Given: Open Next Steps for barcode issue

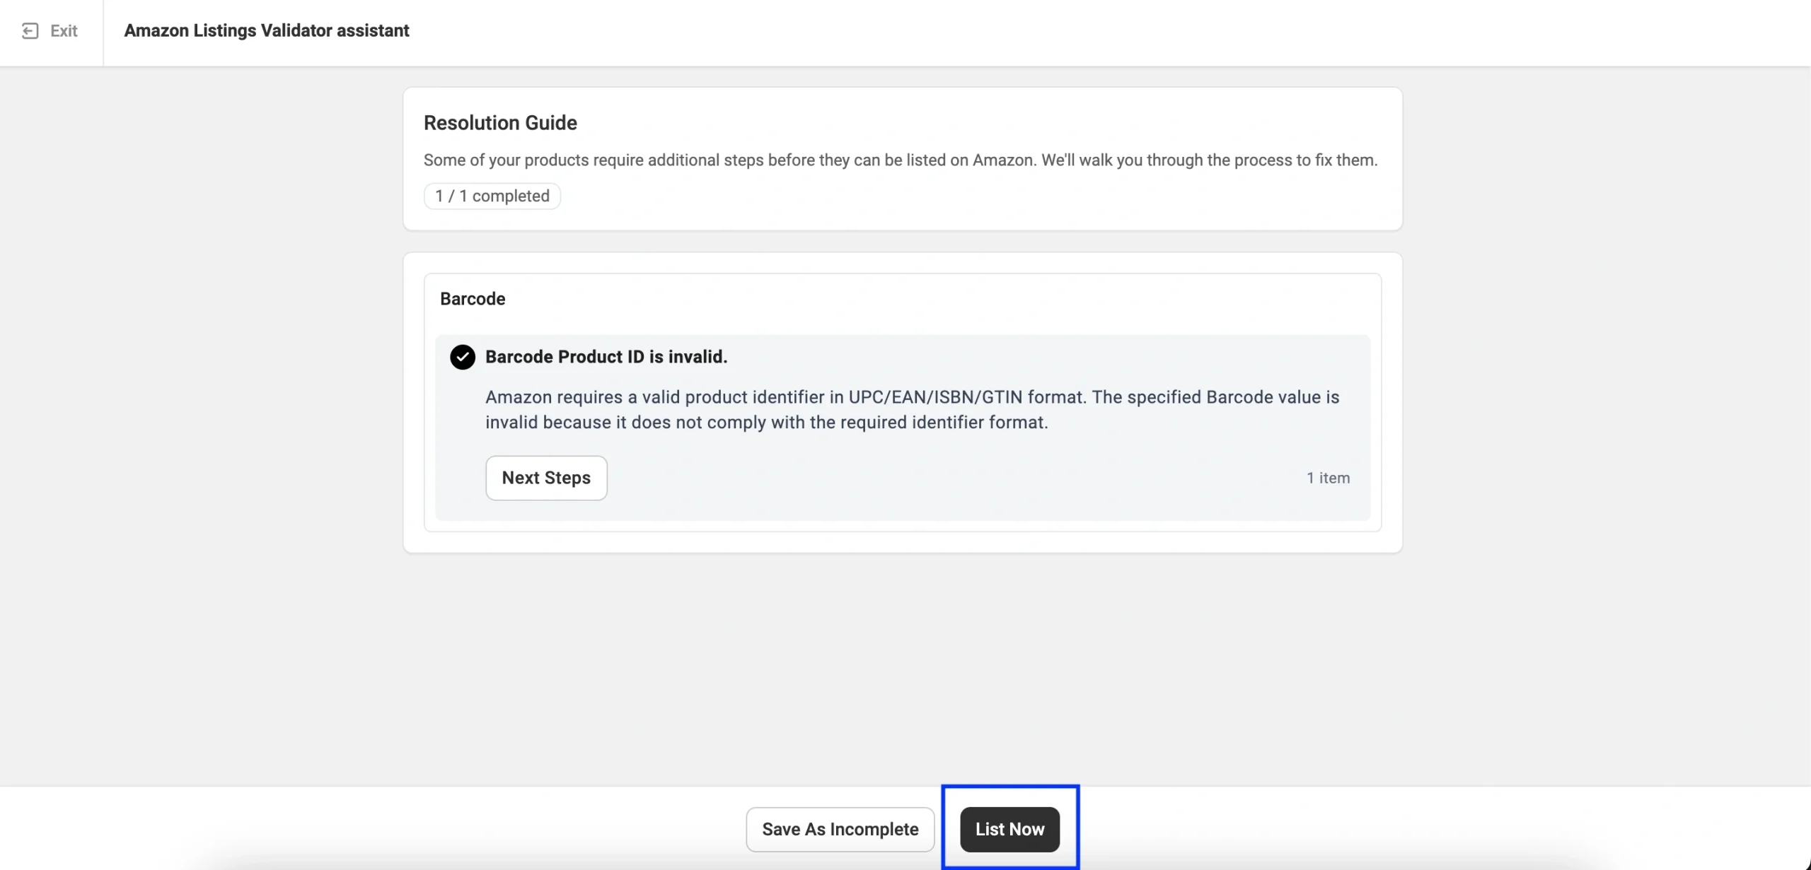Looking at the screenshot, I should coord(546,478).
